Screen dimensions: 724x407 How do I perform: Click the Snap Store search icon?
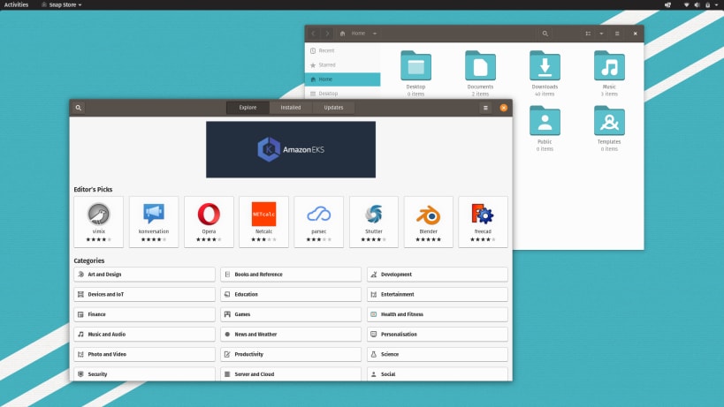pyautogui.click(x=79, y=108)
